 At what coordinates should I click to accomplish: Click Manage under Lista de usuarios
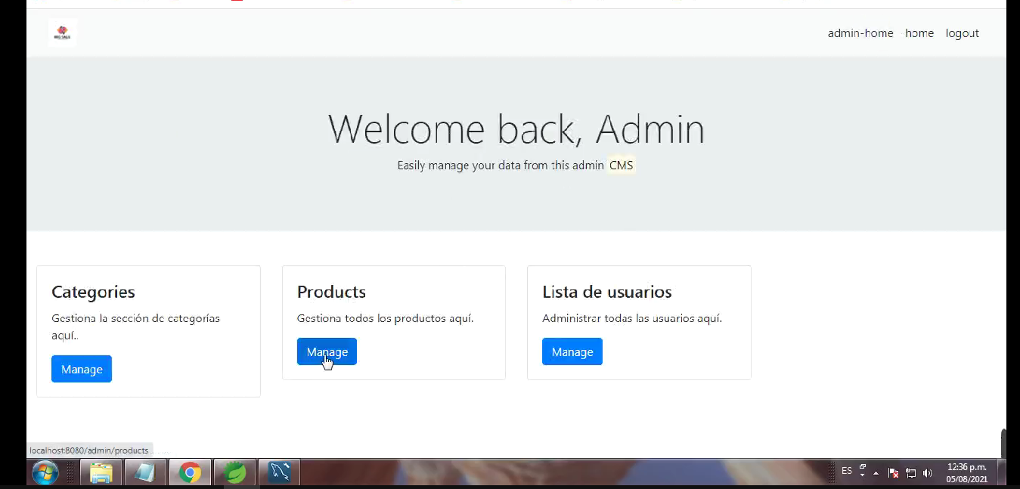tap(572, 351)
